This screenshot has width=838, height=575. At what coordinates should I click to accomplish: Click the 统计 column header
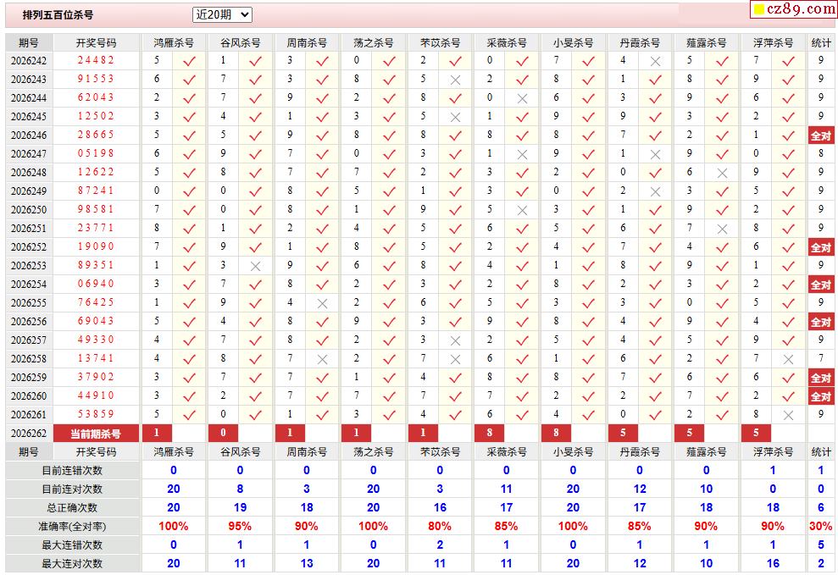point(821,42)
